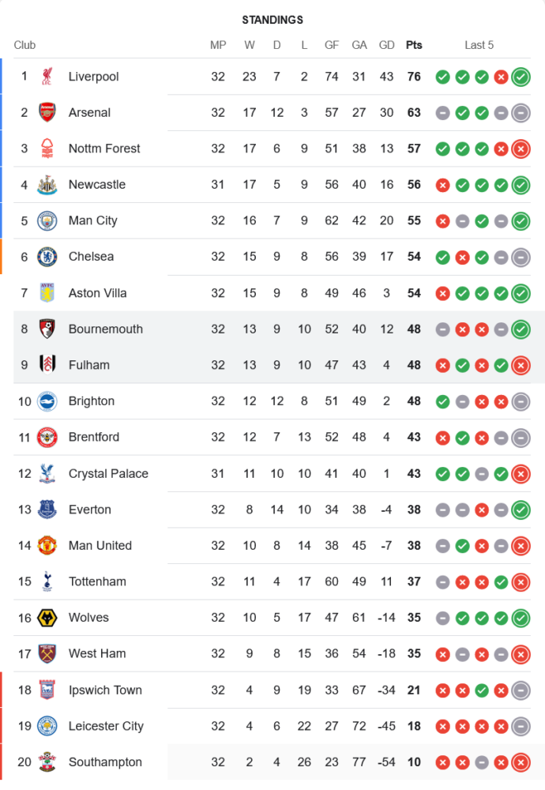Click the Everton club crest icon

(47, 510)
